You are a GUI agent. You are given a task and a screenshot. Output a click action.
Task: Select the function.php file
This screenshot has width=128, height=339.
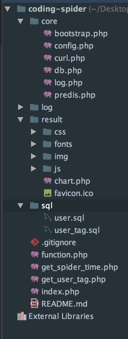click(64, 255)
